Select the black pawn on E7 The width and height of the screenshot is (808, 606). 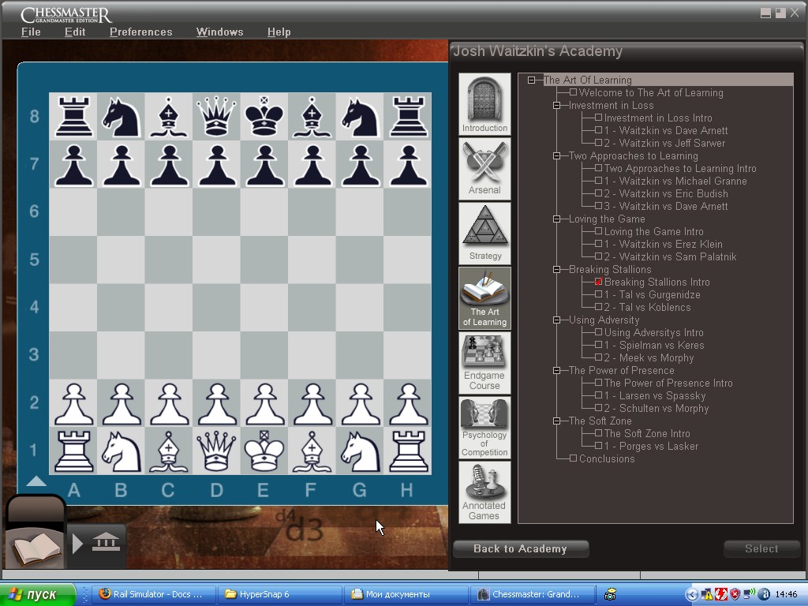[x=264, y=164]
